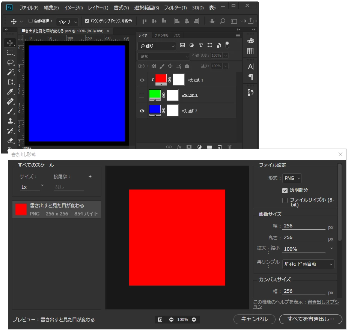Click the search magnifier icon in options bar
The image size is (348, 331).
(223, 21)
